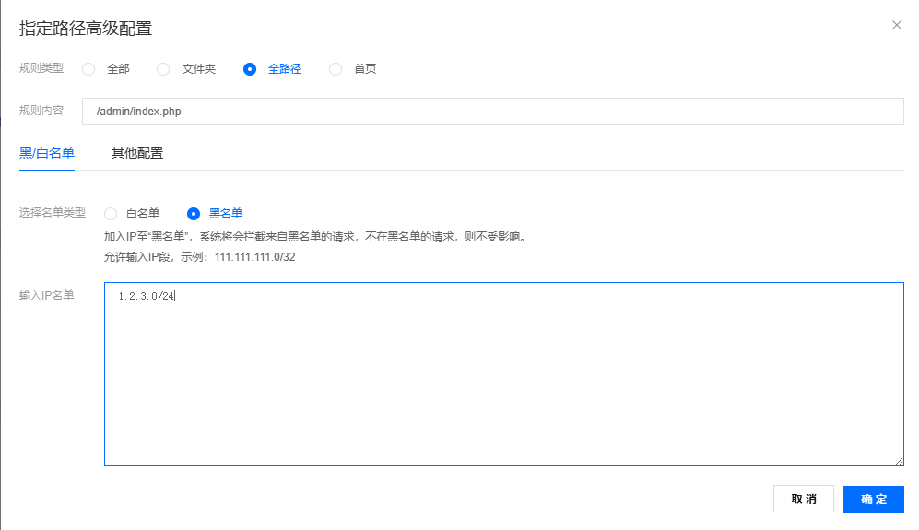
Task: Select the 黑名单 list type radio
Action: pyautogui.click(x=194, y=213)
